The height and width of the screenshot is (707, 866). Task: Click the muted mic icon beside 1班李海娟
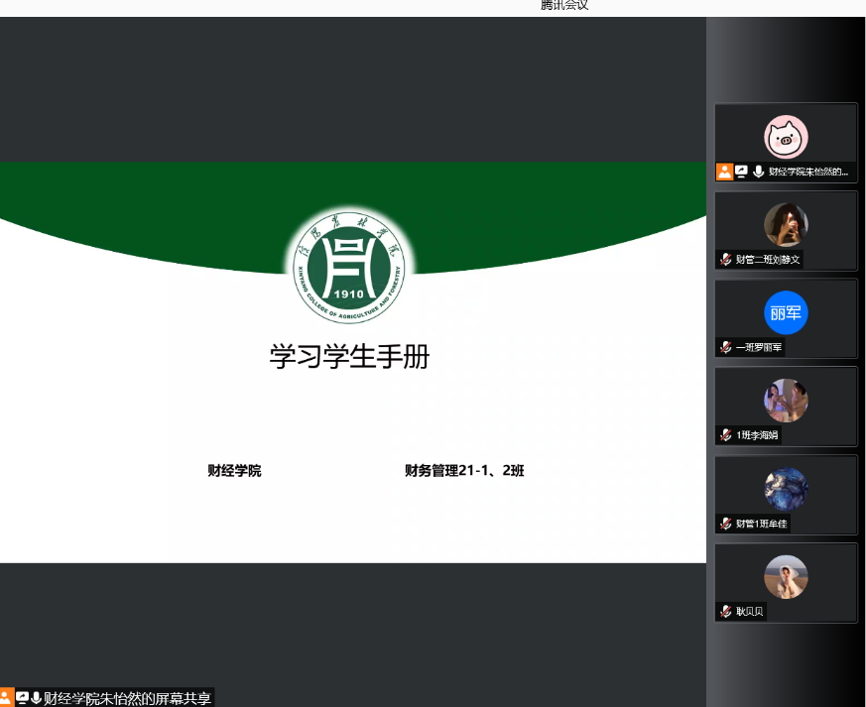coord(726,435)
